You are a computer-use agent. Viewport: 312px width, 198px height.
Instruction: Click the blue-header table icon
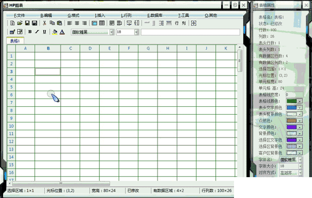coord(94,23)
